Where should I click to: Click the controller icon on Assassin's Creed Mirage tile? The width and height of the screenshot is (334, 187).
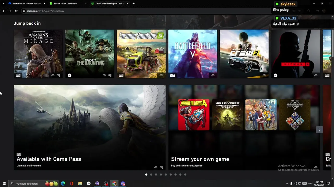point(53,75)
